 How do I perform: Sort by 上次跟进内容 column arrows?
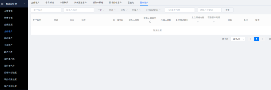click(x=198, y=22)
